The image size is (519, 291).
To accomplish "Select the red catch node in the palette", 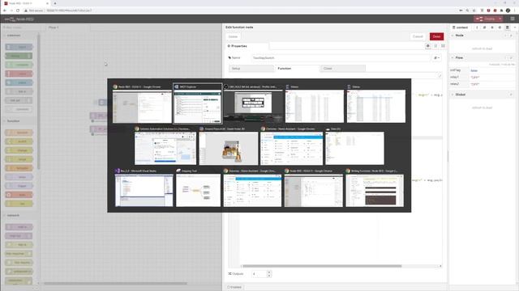I will 19,74.
